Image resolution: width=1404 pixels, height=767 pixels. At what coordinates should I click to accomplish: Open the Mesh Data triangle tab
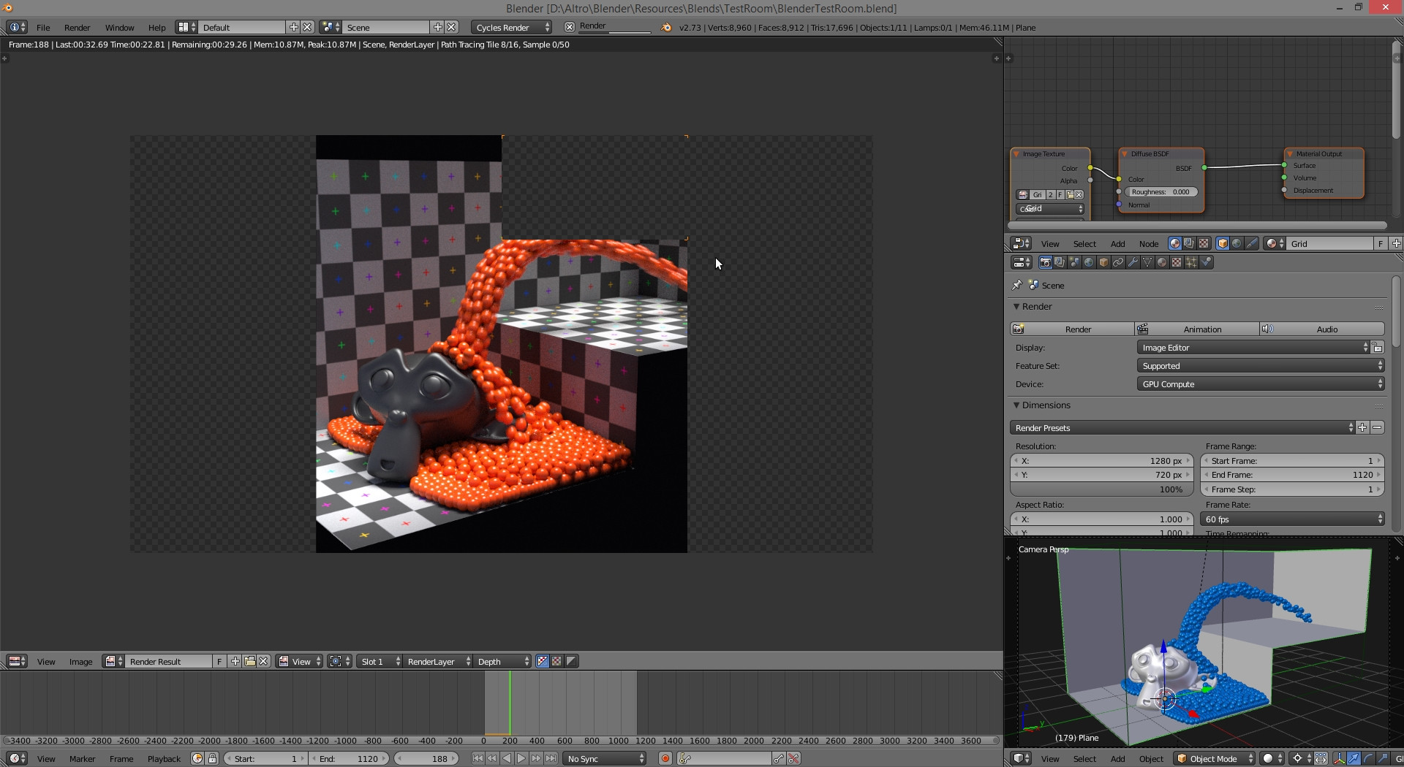pos(1148,263)
